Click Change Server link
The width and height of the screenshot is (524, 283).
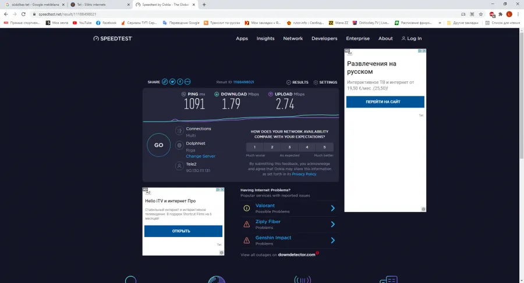pyautogui.click(x=200, y=156)
